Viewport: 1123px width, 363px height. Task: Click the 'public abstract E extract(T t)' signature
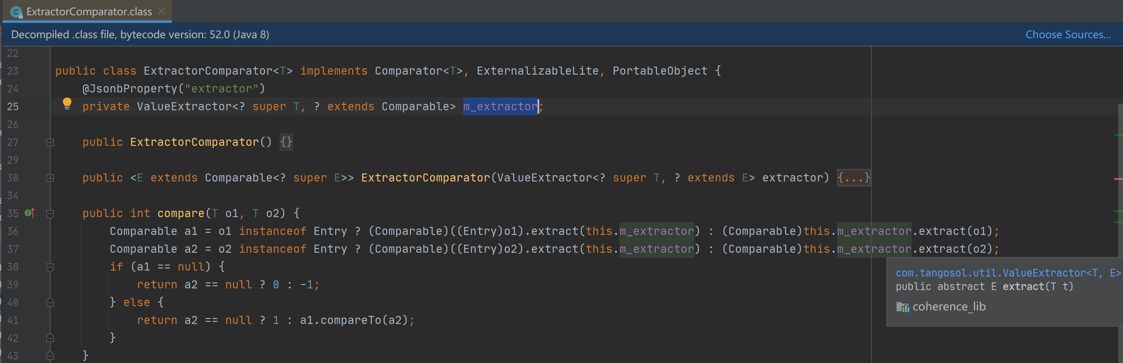pyautogui.click(x=984, y=286)
